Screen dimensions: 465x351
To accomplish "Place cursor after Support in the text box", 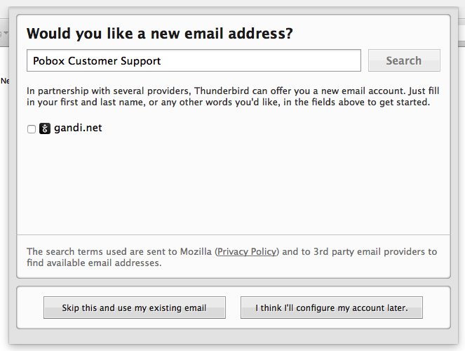I will point(161,61).
